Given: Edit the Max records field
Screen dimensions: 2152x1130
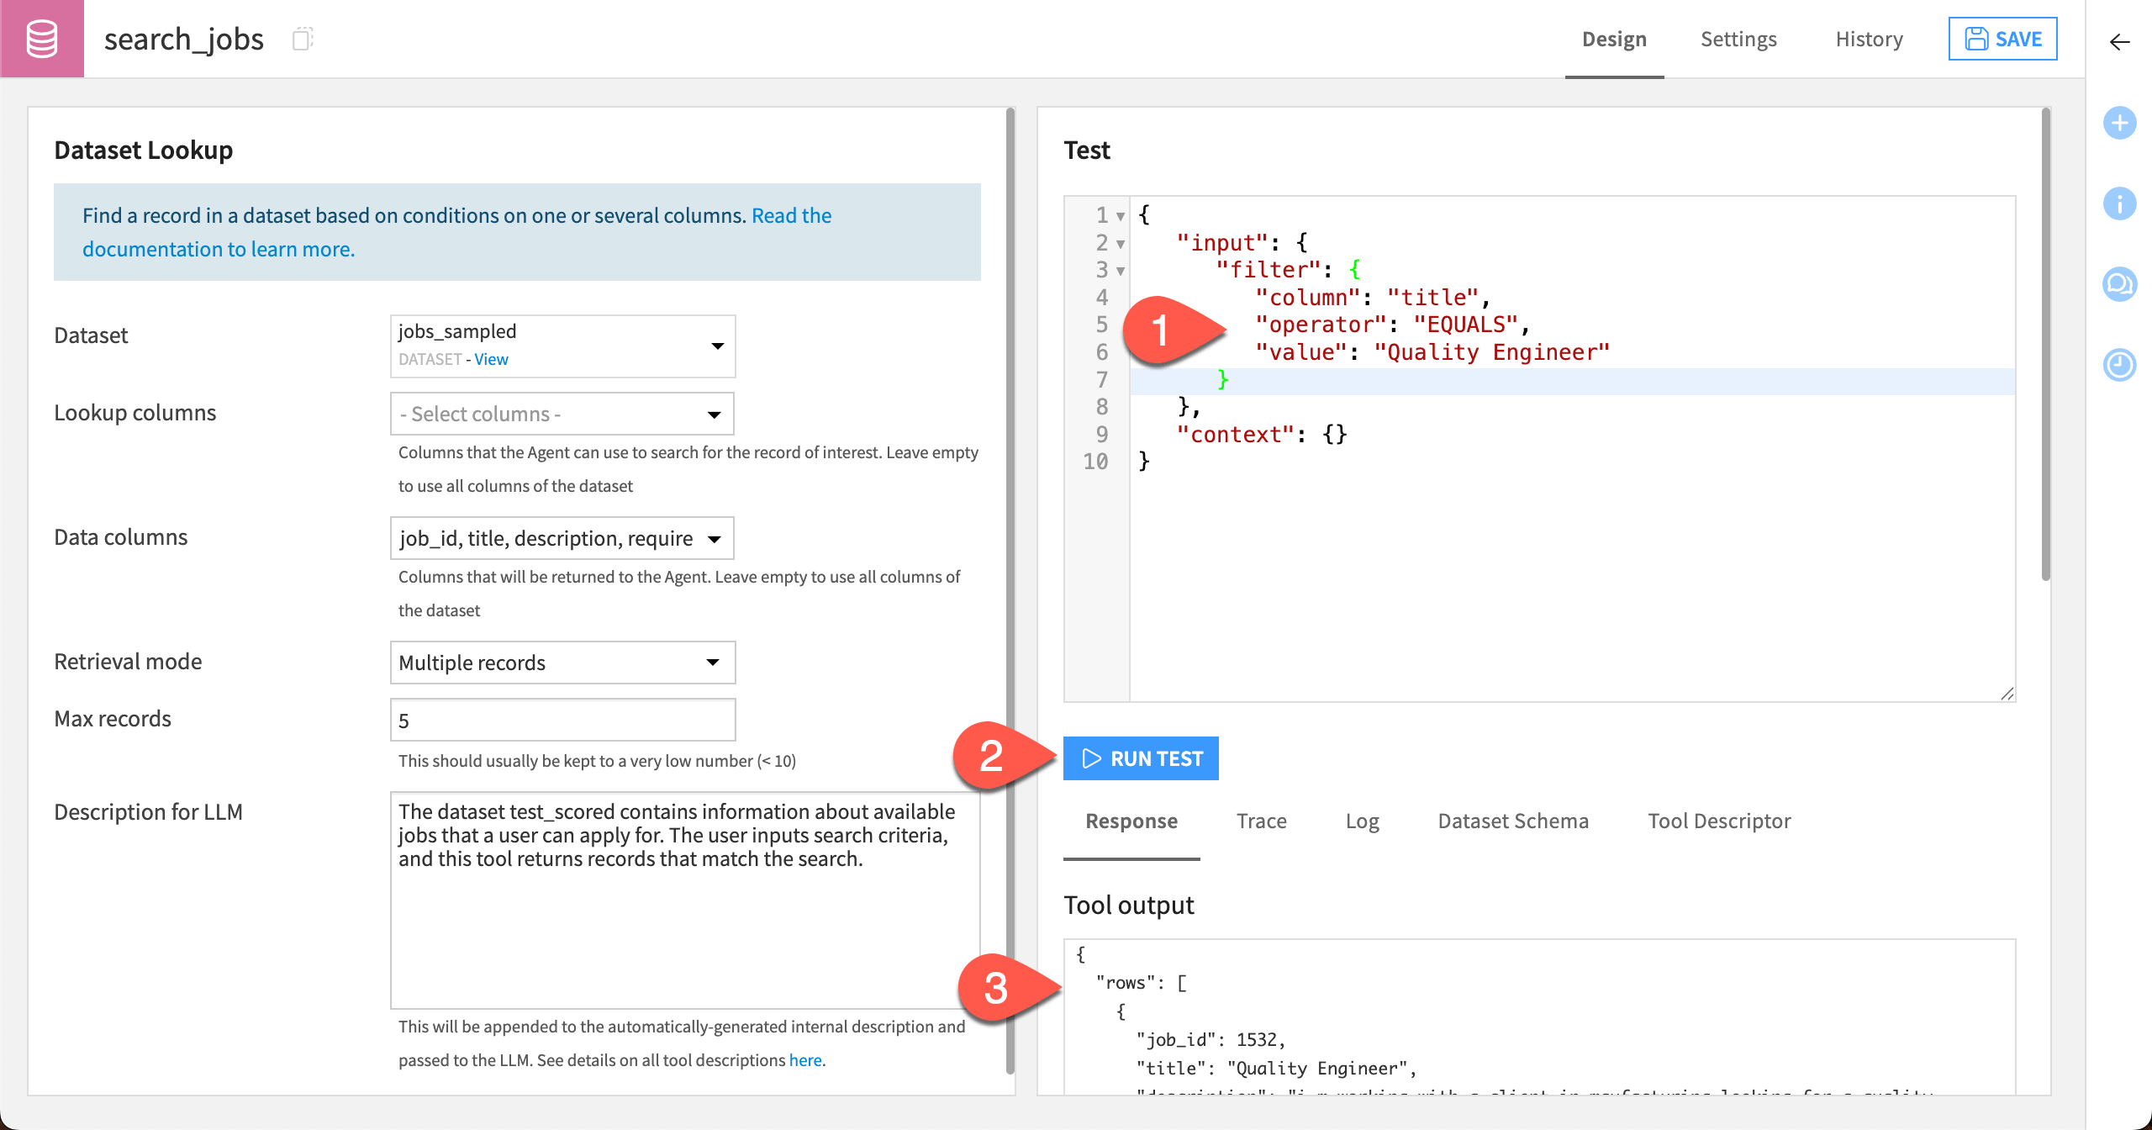Looking at the screenshot, I should click(562, 720).
